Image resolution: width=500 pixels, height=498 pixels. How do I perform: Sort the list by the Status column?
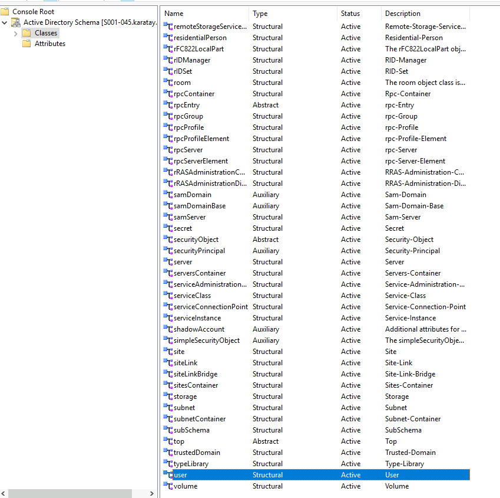[359, 14]
